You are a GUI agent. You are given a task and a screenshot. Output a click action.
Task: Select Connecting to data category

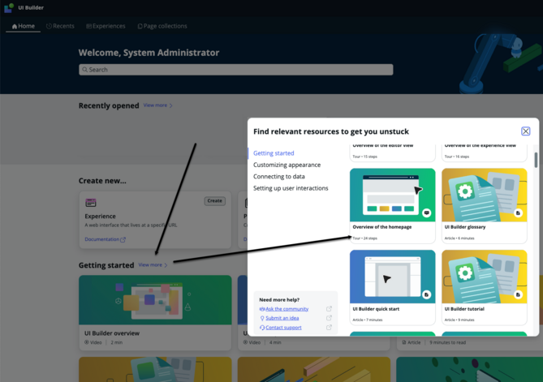(x=278, y=177)
